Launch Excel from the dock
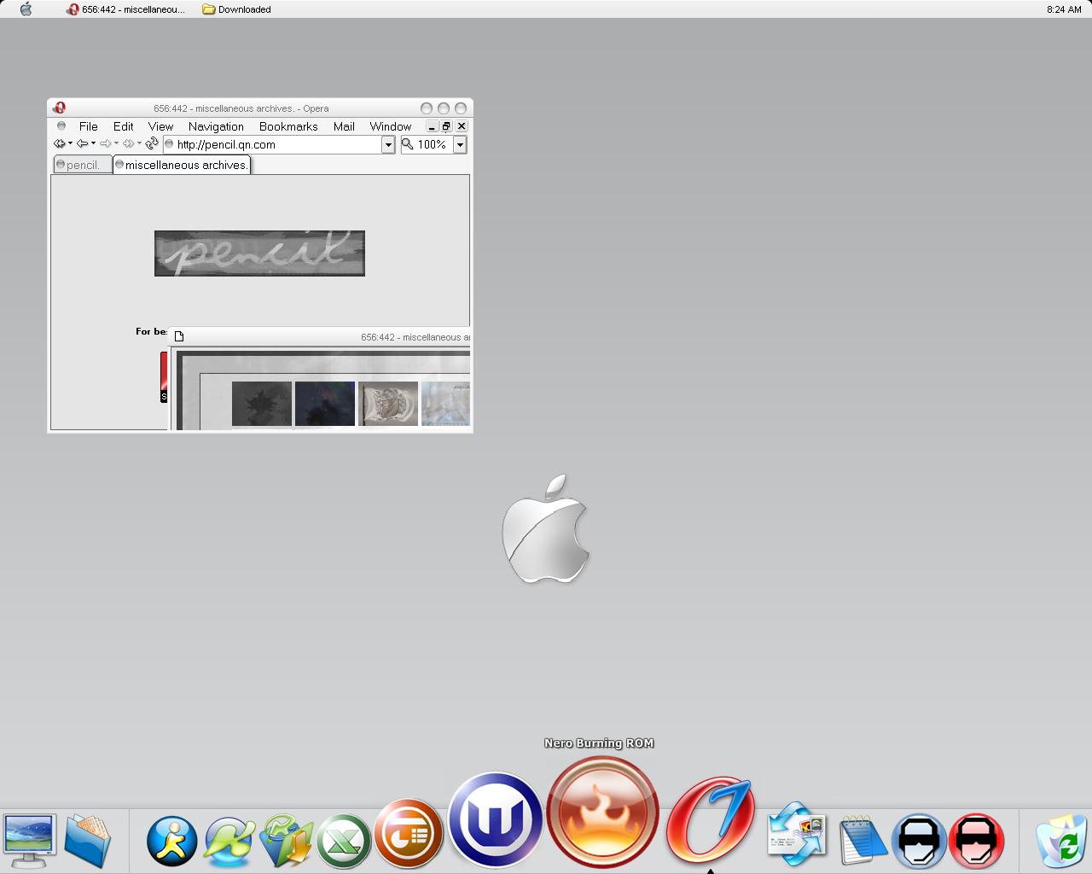This screenshot has height=874, width=1092. pos(343,841)
